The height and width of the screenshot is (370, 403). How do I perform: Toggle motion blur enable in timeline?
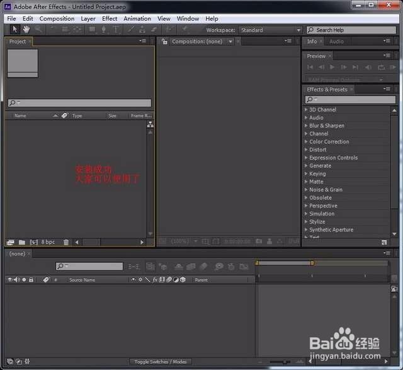click(203, 267)
